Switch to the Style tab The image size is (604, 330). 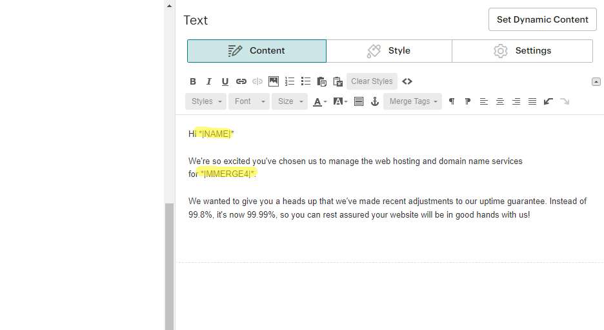tap(389, 51)
